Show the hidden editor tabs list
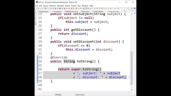The height and width of the screenshot is (96, 171). [x=125, y=11]
